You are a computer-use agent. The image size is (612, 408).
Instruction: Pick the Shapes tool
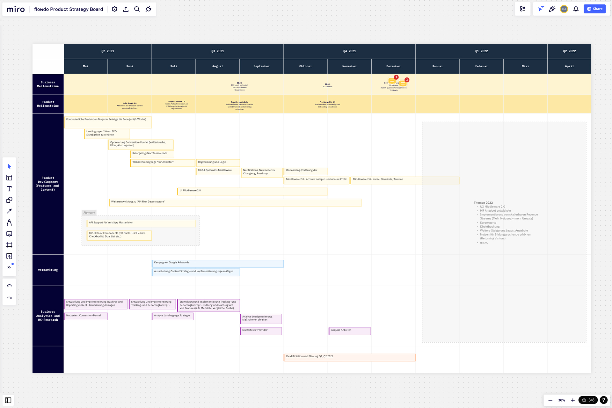9,200
